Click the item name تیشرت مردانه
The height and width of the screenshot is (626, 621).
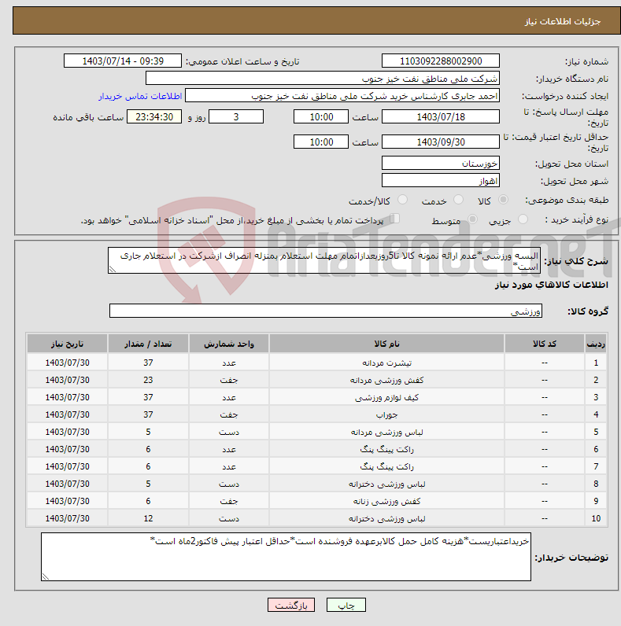pos(386,363)
